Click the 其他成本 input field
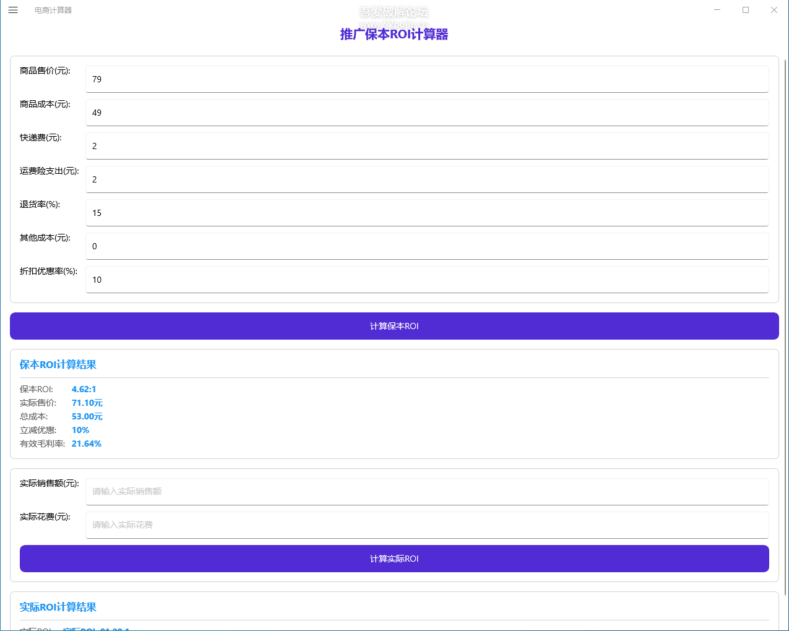Screen dimensions: 789x631 [427, 246]
